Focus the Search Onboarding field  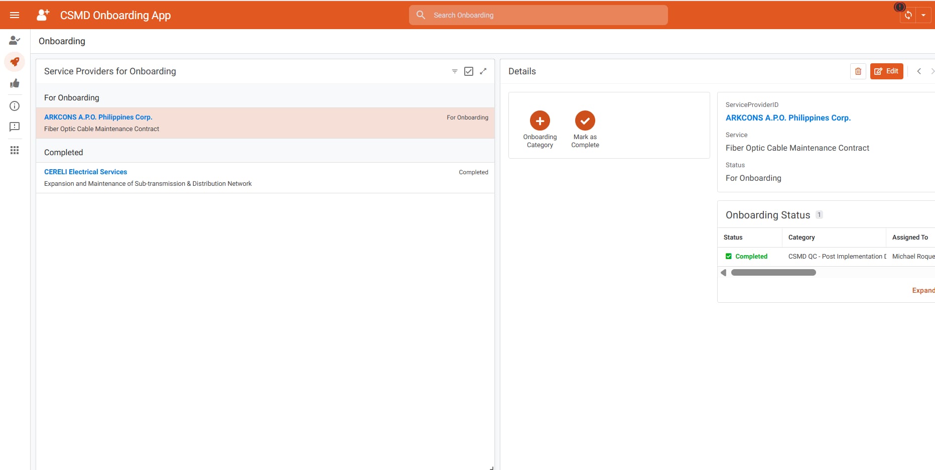[538, 15]
